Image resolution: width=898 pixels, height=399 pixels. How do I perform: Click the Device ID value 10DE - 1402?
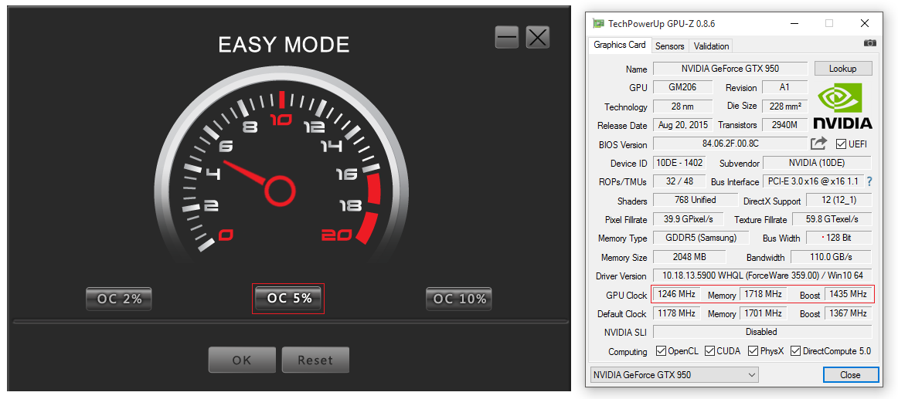(x=679, y=163)
